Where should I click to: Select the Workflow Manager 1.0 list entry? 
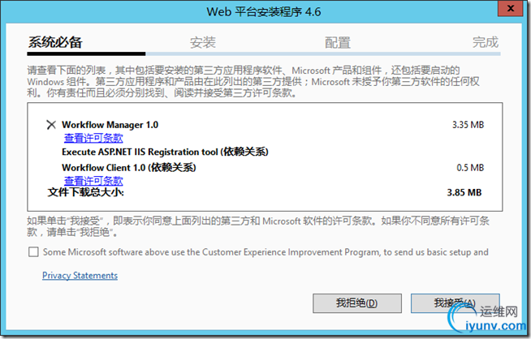pos(110,125)
